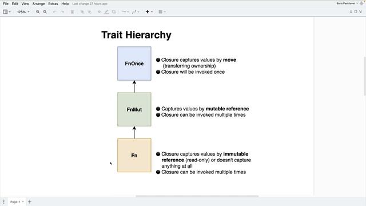Image resolution: width=366 pixels, height=206 pixels.
Task: Click the Delete trash icon
Action: [x=72, y=11]
